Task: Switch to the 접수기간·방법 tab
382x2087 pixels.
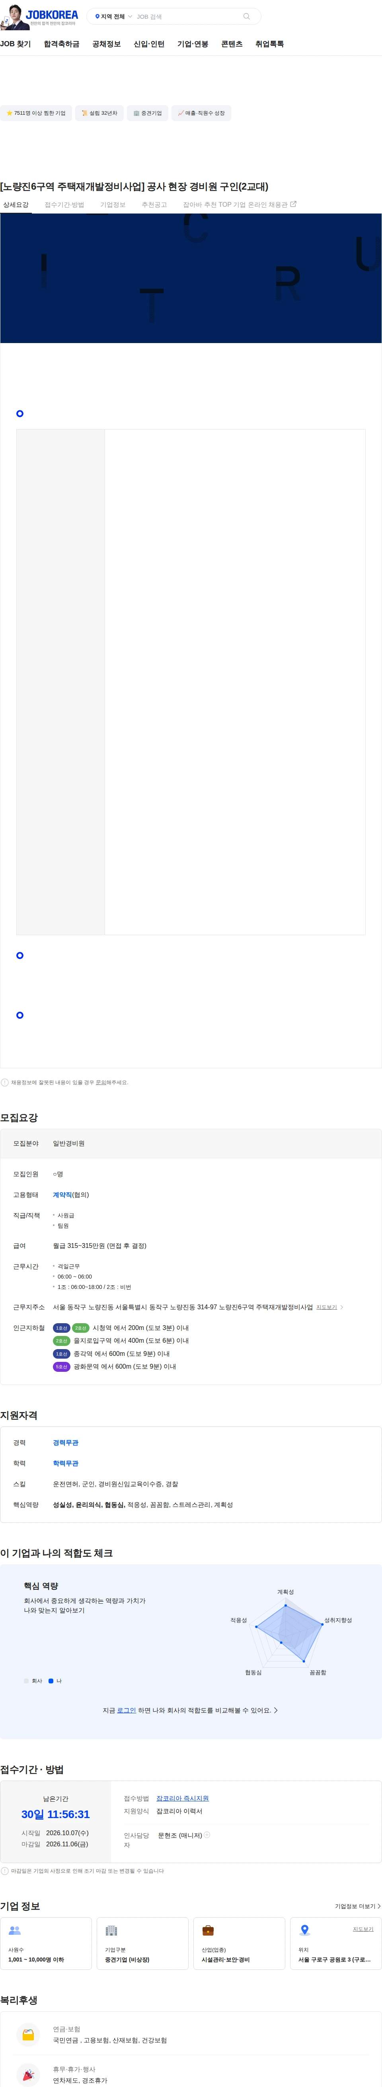Action: click(64, 205)
